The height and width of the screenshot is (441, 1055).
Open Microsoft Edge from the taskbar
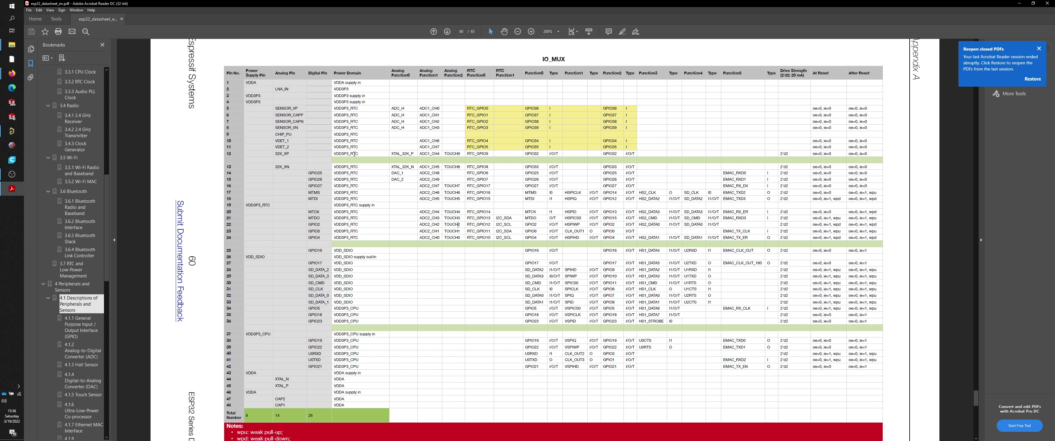(12, 88)
